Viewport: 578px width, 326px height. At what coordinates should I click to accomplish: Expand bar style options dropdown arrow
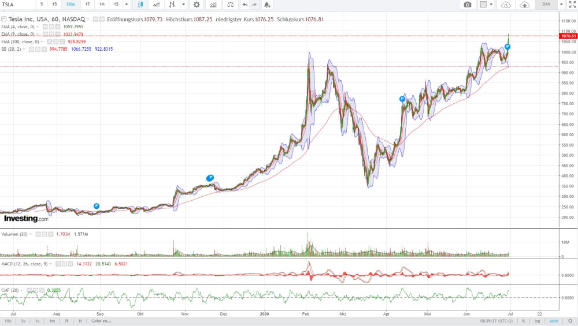(x=184, y=5)
